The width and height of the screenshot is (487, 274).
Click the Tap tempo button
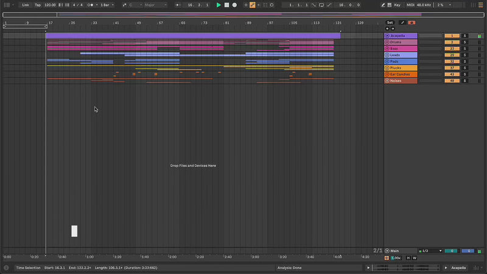(38, 5)
